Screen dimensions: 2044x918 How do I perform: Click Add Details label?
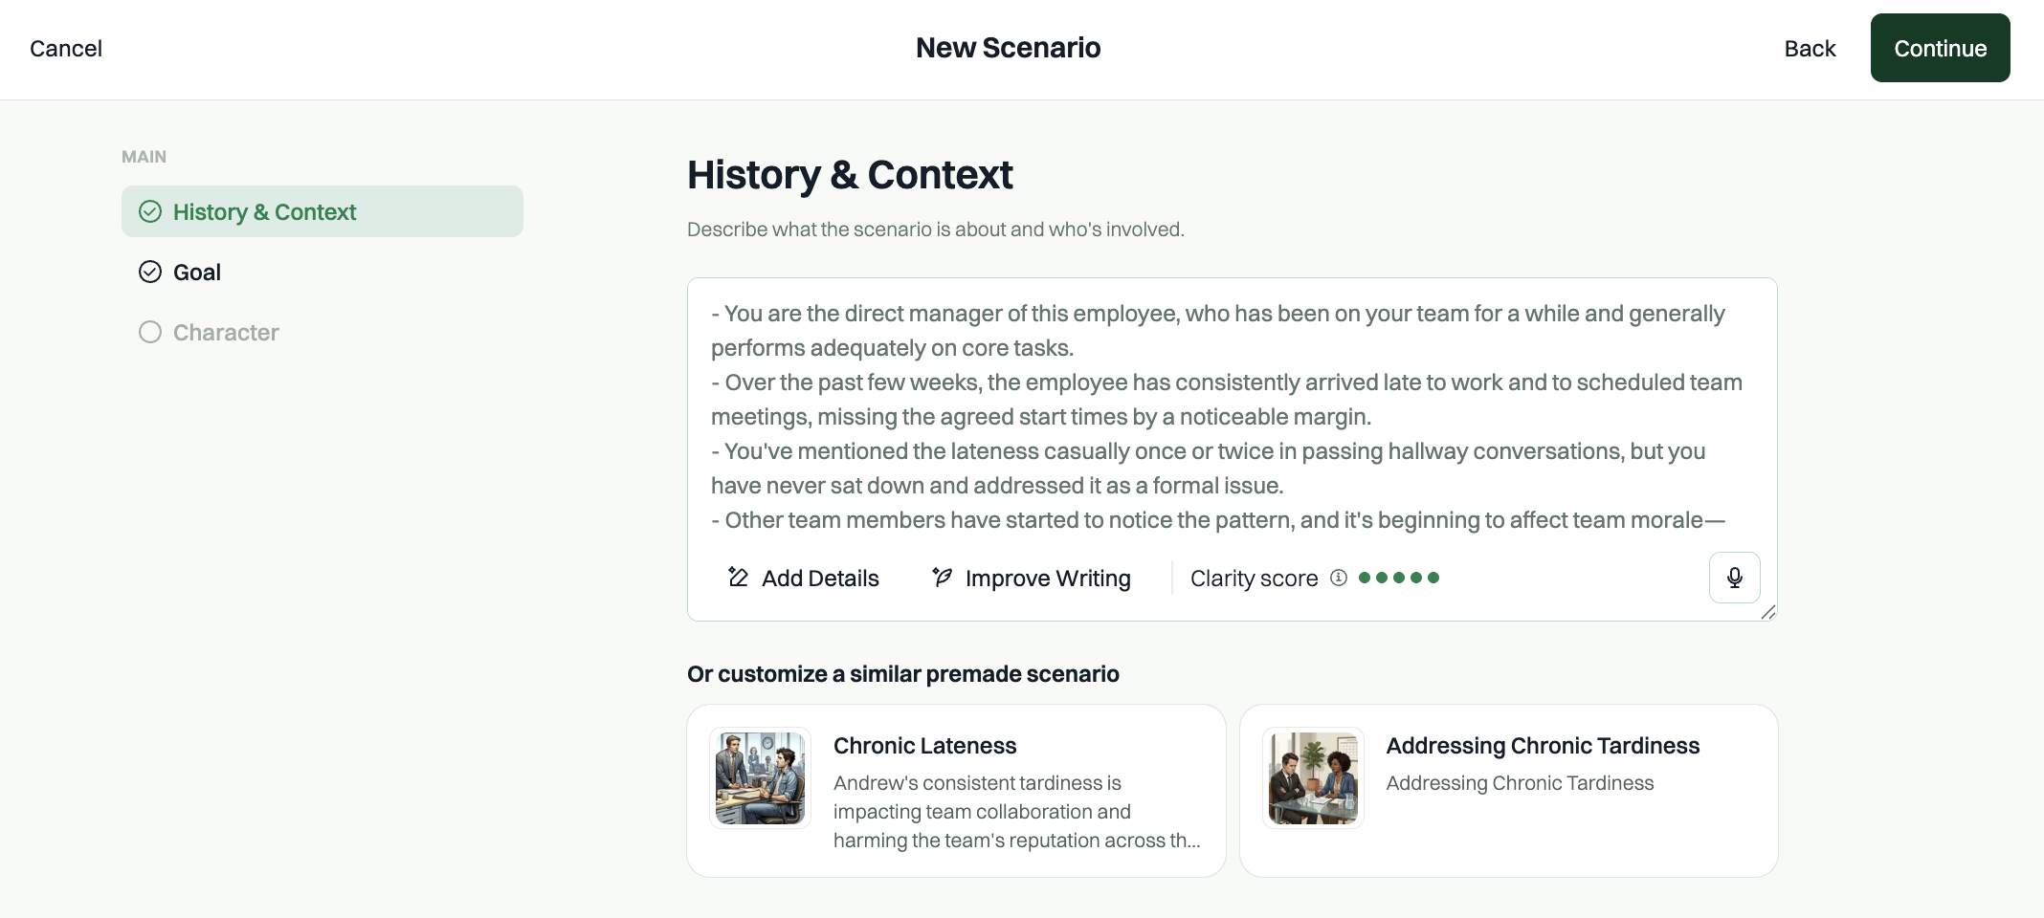pos(820,578)
